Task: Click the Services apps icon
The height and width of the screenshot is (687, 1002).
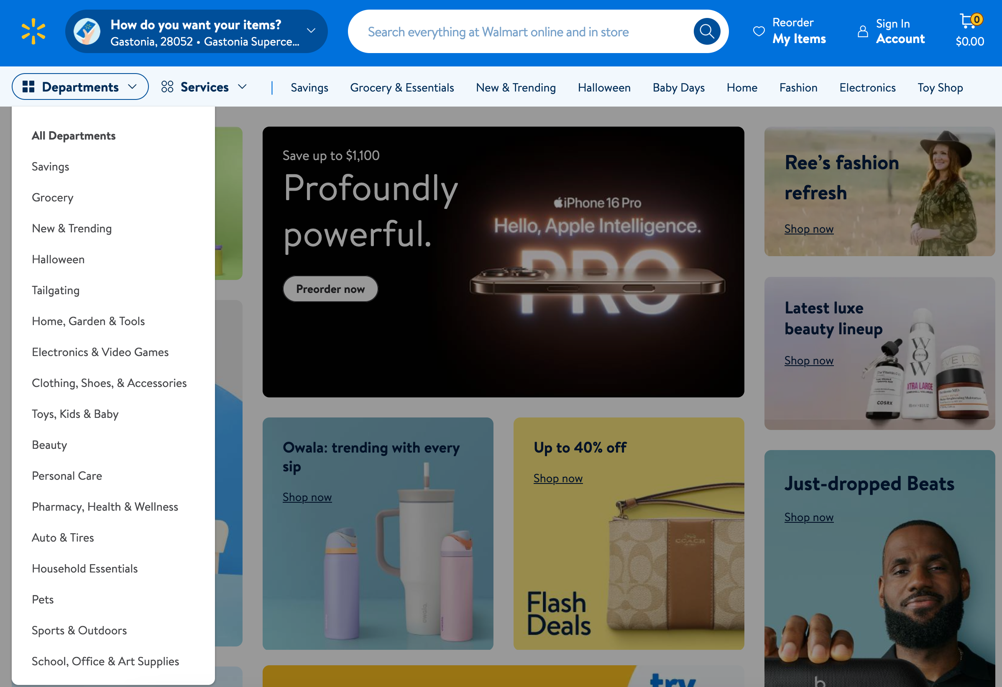Action: click(x=168, y=86)
